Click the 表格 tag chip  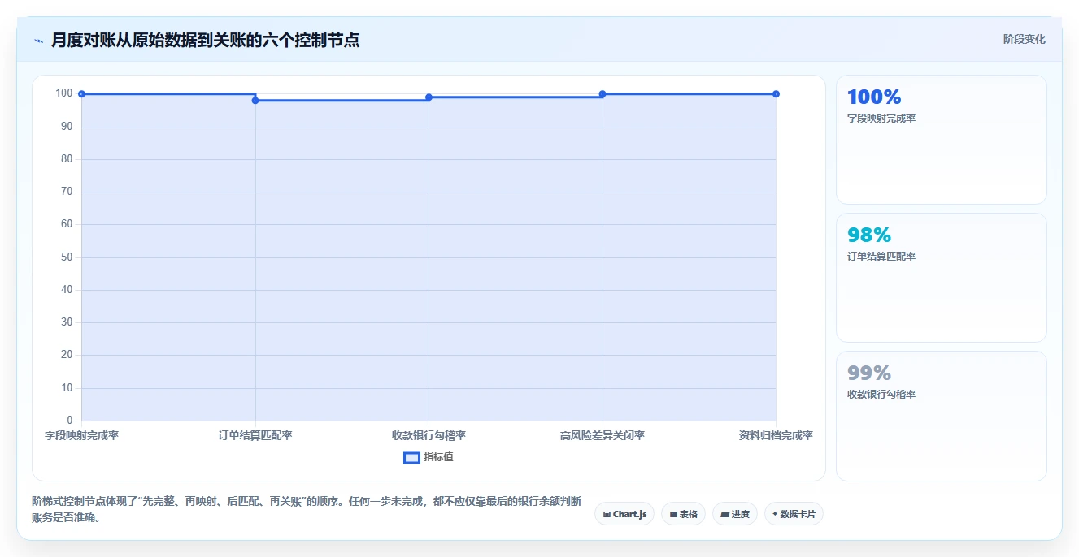pyautogui.click(x=683, y=514)
